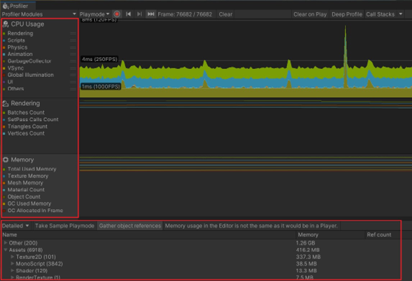The image size is (412, 281).
Task: Go to previous frame button
Action: [129, 14]
